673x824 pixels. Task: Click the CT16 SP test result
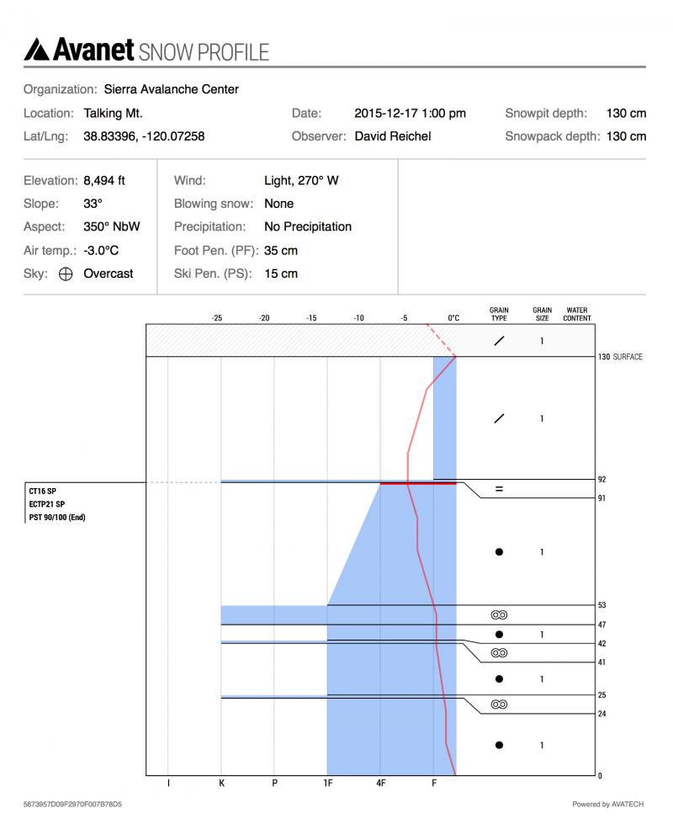coord(42,491)
